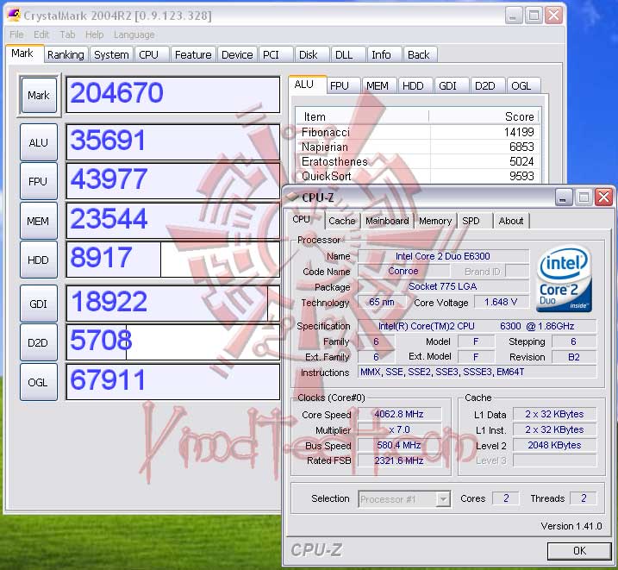Open the Mainboard tab in CPU-Z
The width and height of the screenshot is (618, 570).
tap(387, 221)
